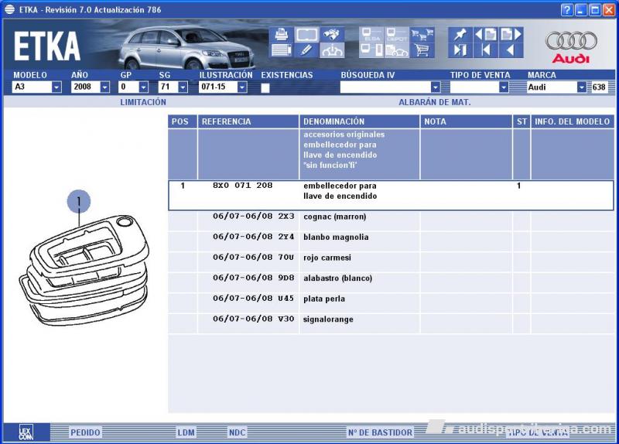Viewport: 619px width, 444px height.
Task: Click the ALBARÁN DE MAT. tab label
Action: (x=435, y=102)
